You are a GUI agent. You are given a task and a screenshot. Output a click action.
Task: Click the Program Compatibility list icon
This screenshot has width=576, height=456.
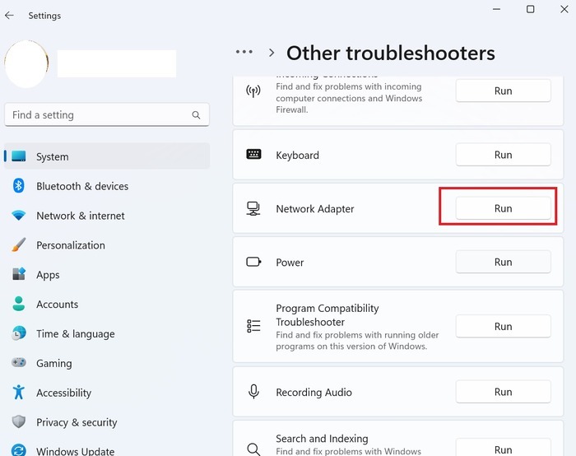click(x=253, y=326)
